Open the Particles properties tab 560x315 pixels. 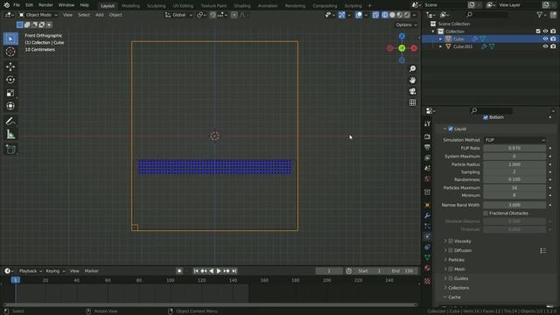(x=427, y=226)
